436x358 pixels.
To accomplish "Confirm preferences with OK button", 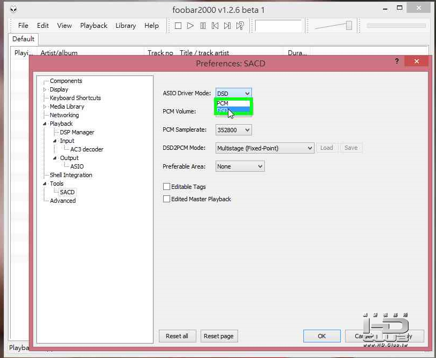I will point(322,336).
